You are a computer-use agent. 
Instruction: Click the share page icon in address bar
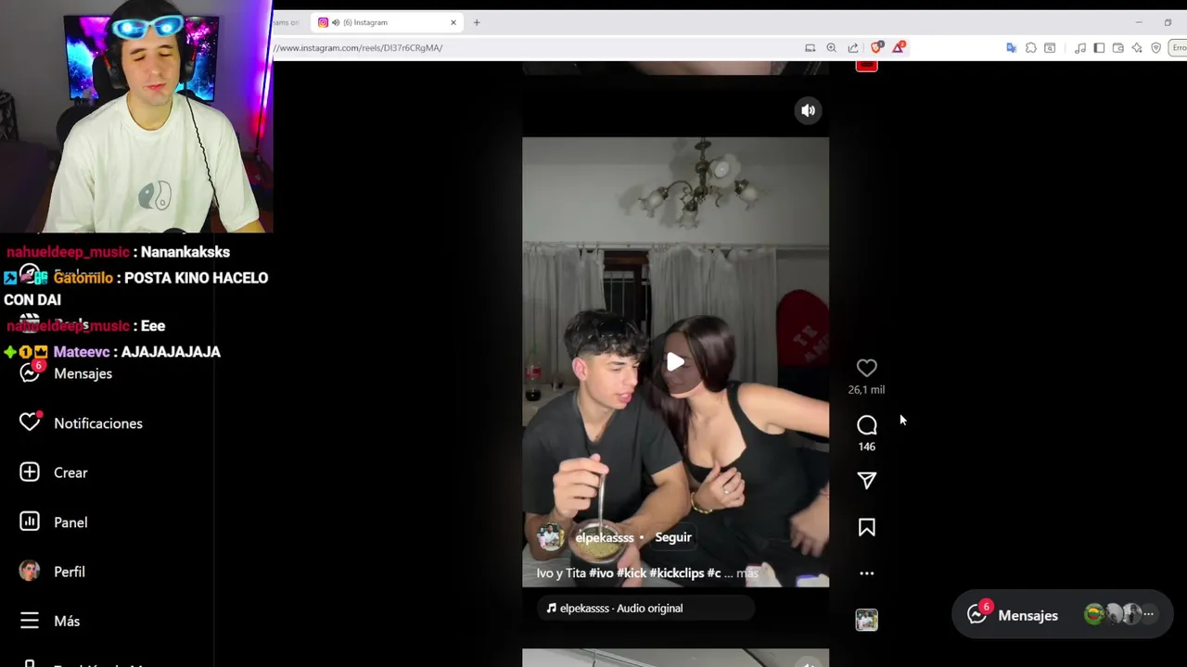pos(852,48)
